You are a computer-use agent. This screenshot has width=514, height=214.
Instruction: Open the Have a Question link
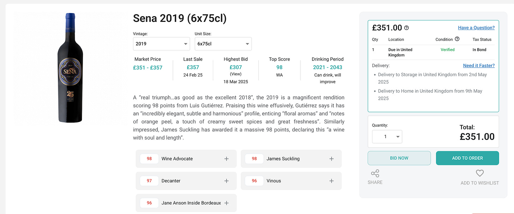[x=476, y=28]
